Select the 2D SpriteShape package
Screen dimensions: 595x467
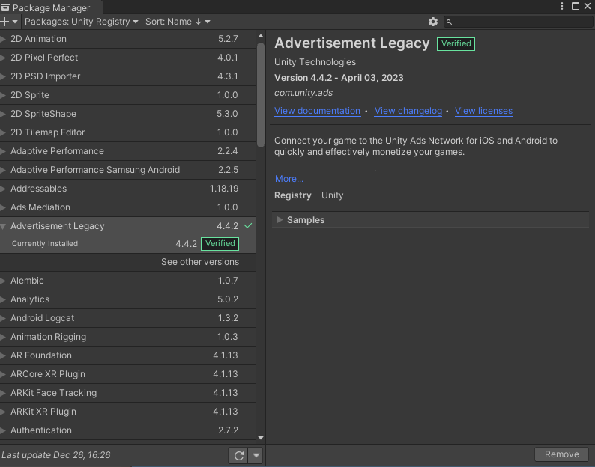click(127, 114)
